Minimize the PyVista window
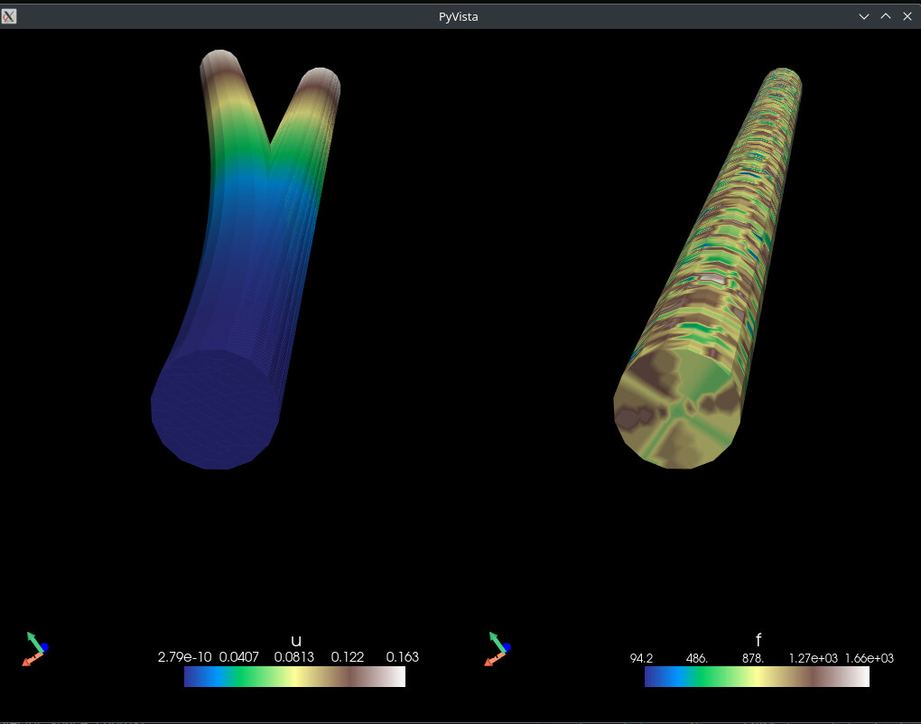This screenshot has width=921, height=724. click(x=864, y=16)
